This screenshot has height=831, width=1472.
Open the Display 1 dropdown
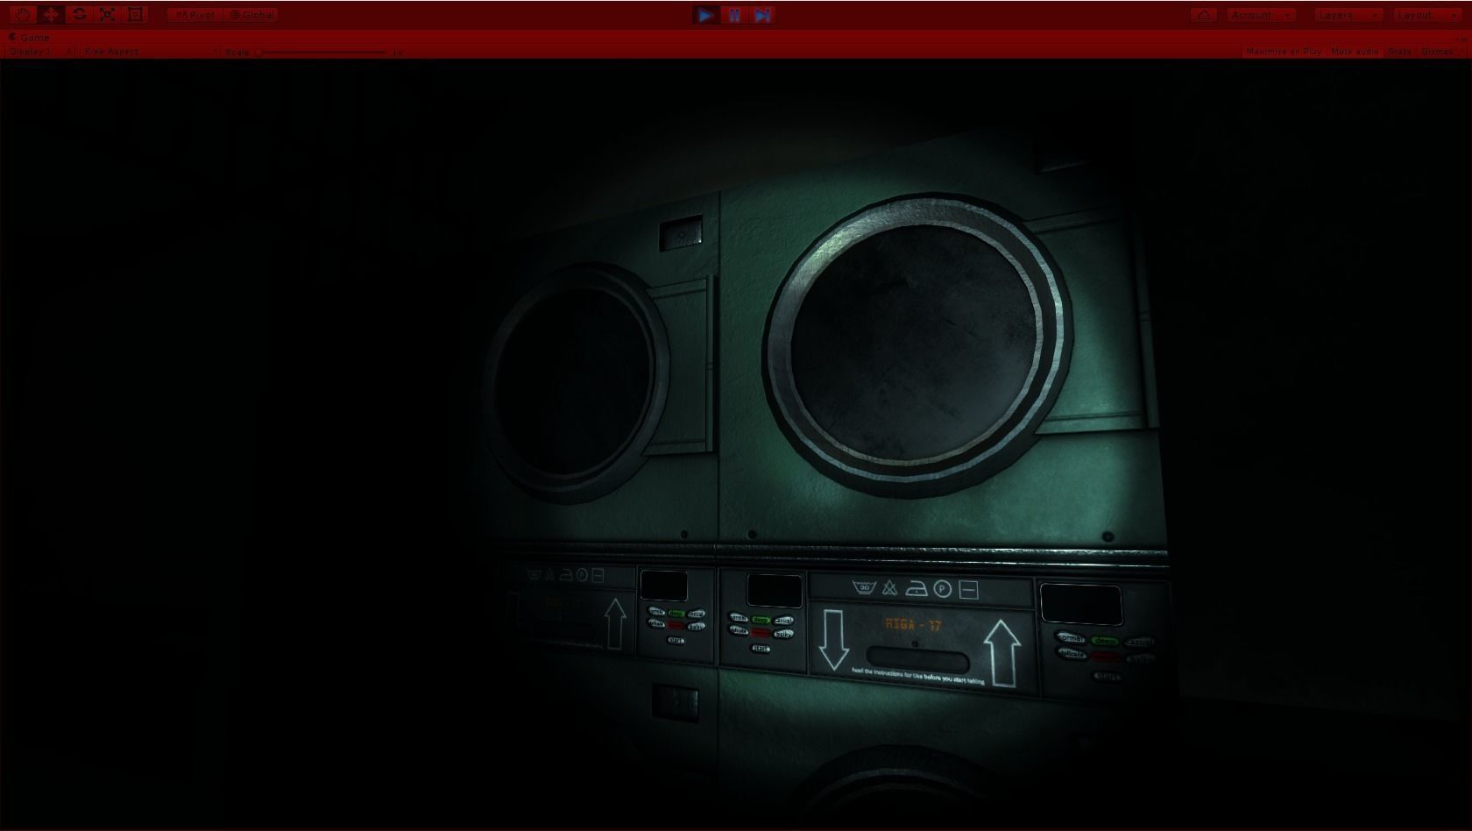tap(42, 52)
